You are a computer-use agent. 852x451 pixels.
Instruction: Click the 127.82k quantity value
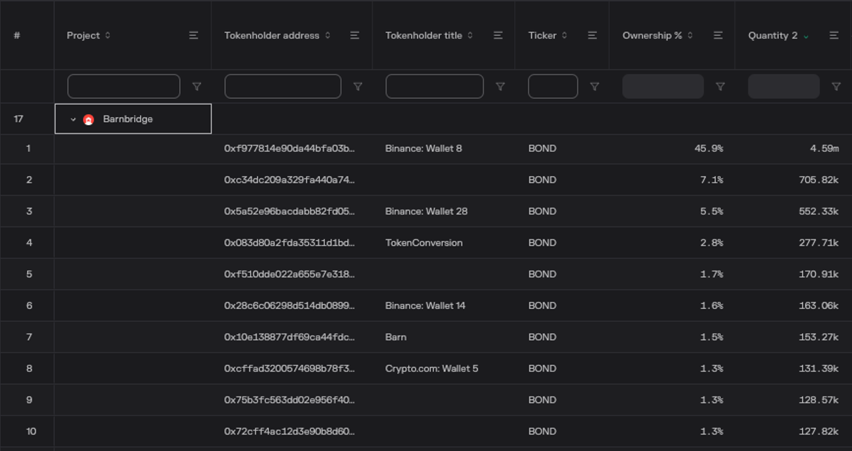pos(819,431)
